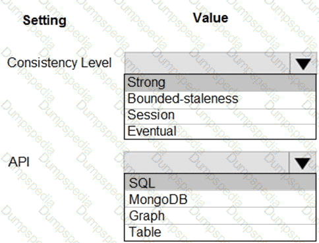Image resolution: width=319 pixels, height=243 pixels.
Task: Click the black triangle beside Consistency Level
Action: pos(303,64)
